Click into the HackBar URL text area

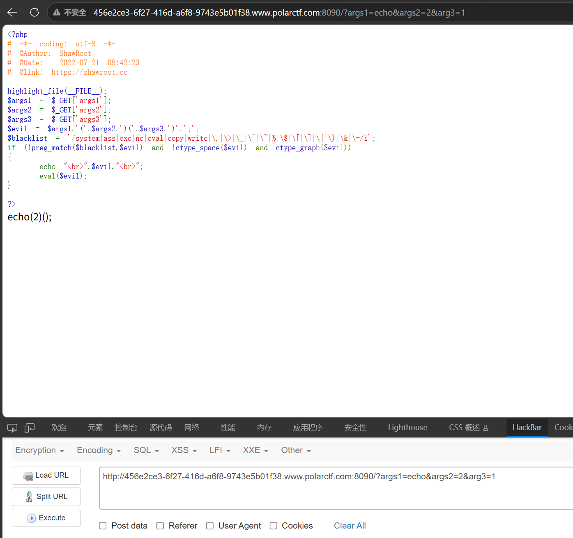click(x=336, y=488)
